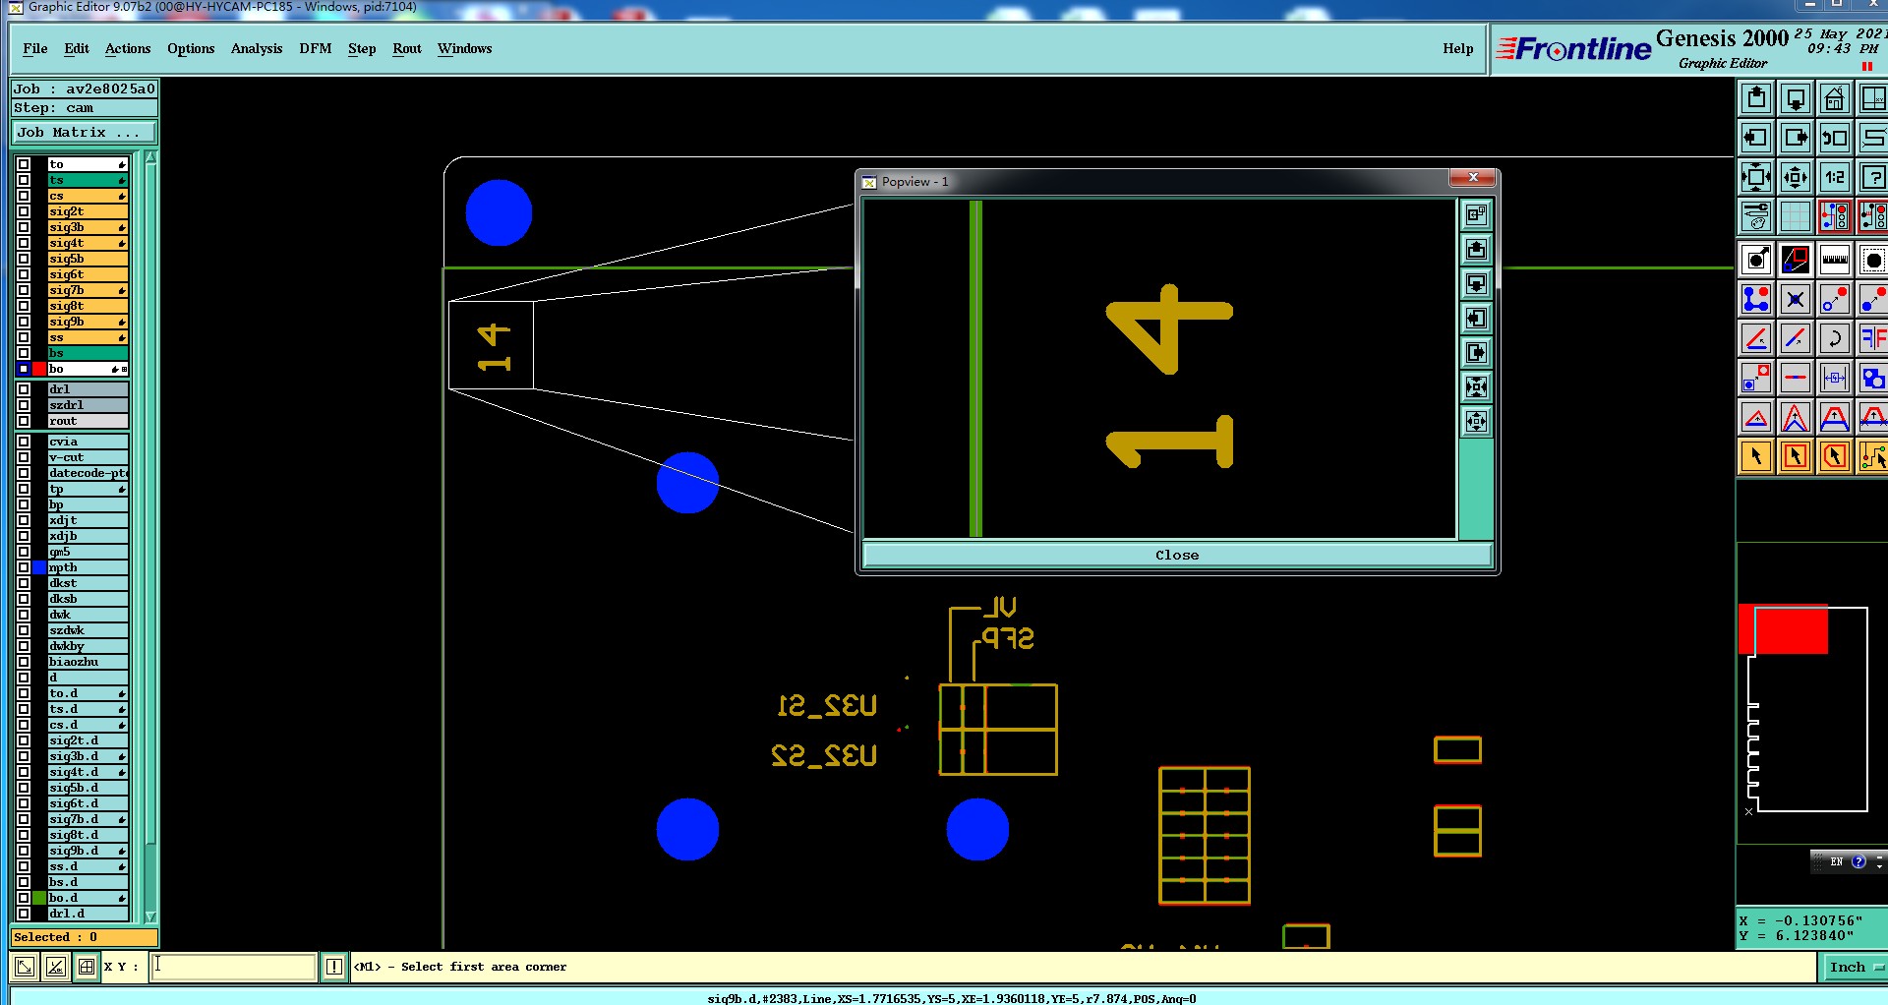Toggle checkbox for layer sig2t
This screenshot has width=1888, height=1005.
(24, 211)
